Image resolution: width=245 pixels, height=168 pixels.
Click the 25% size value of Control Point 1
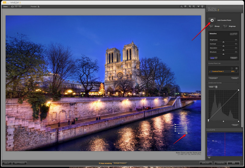click(233, 71)
